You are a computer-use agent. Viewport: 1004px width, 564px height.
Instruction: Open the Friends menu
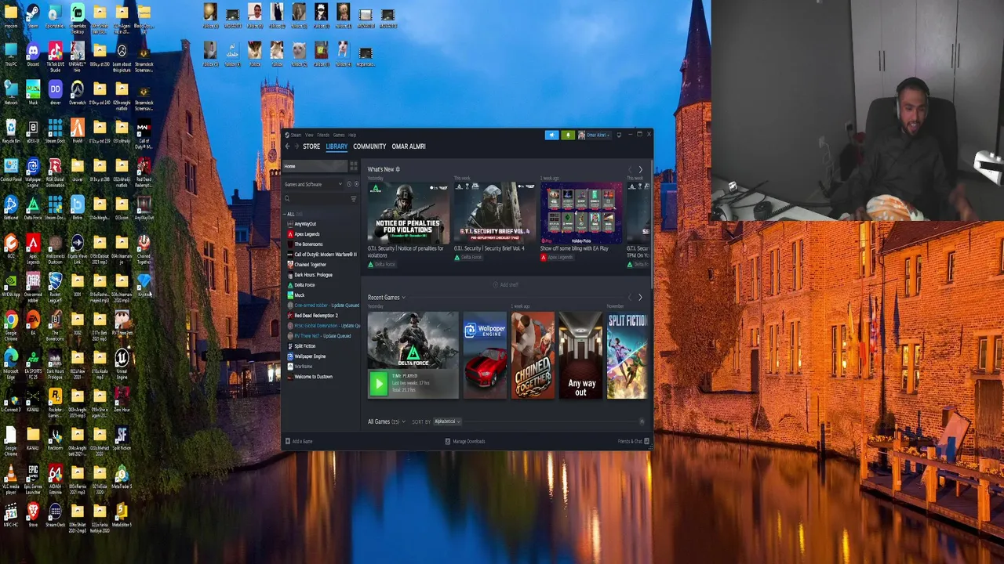click(x=323, y=135)
